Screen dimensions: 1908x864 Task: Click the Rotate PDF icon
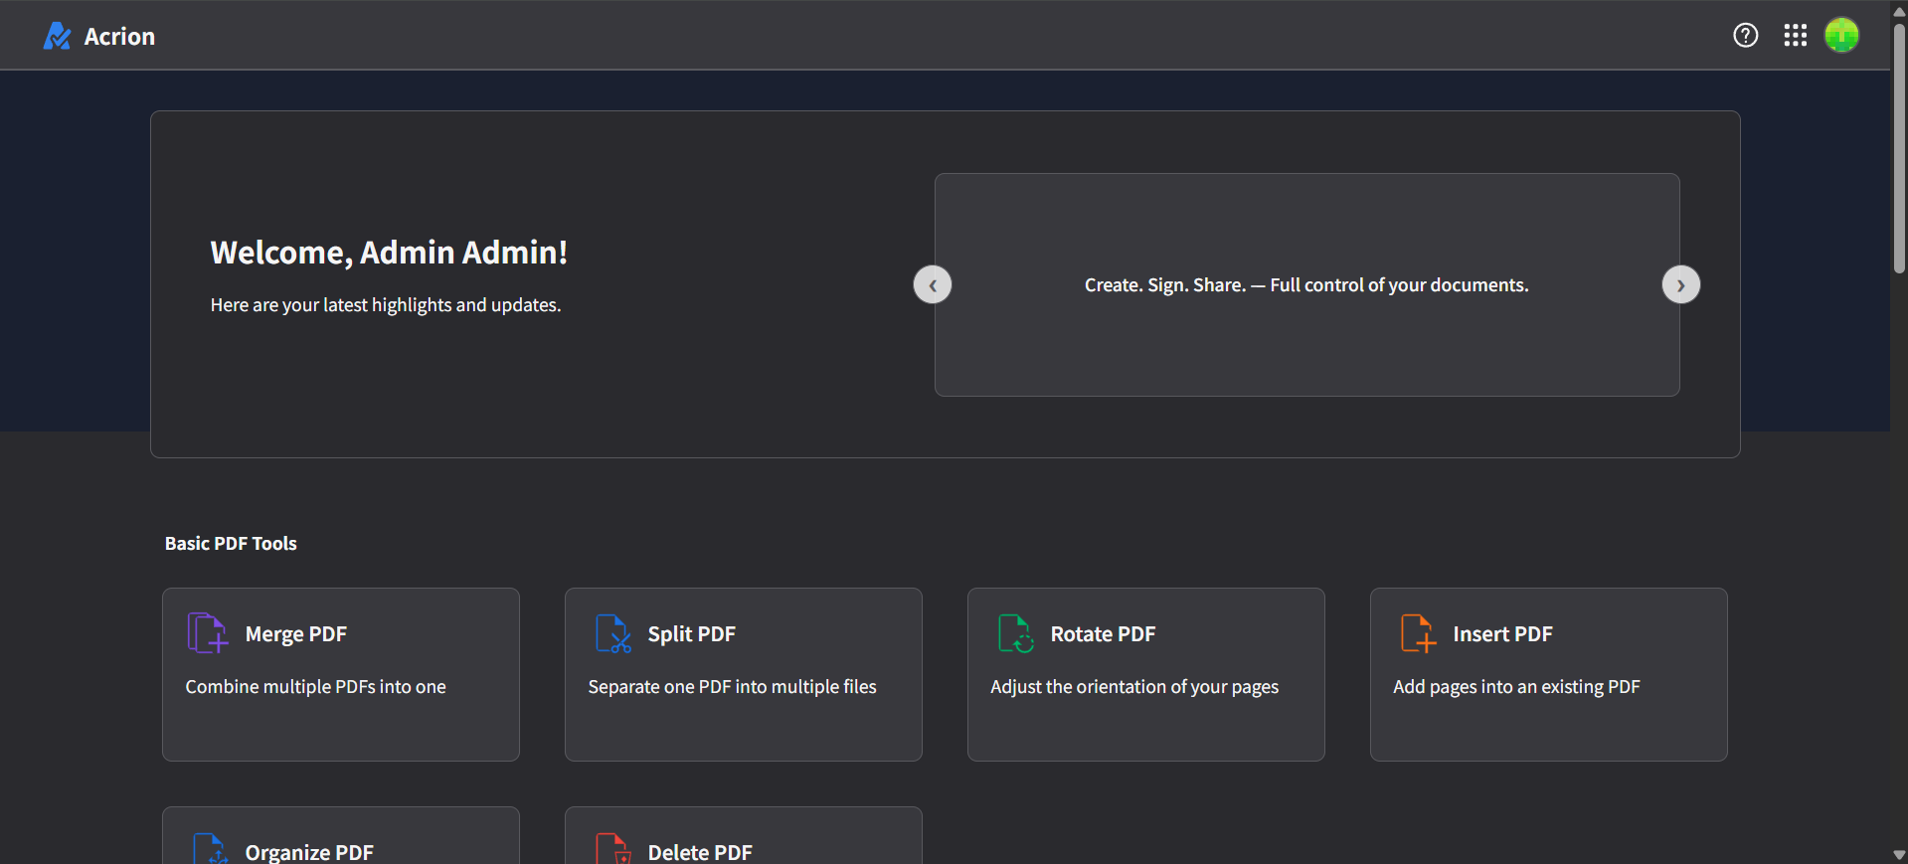click(x=1016, y=633)
